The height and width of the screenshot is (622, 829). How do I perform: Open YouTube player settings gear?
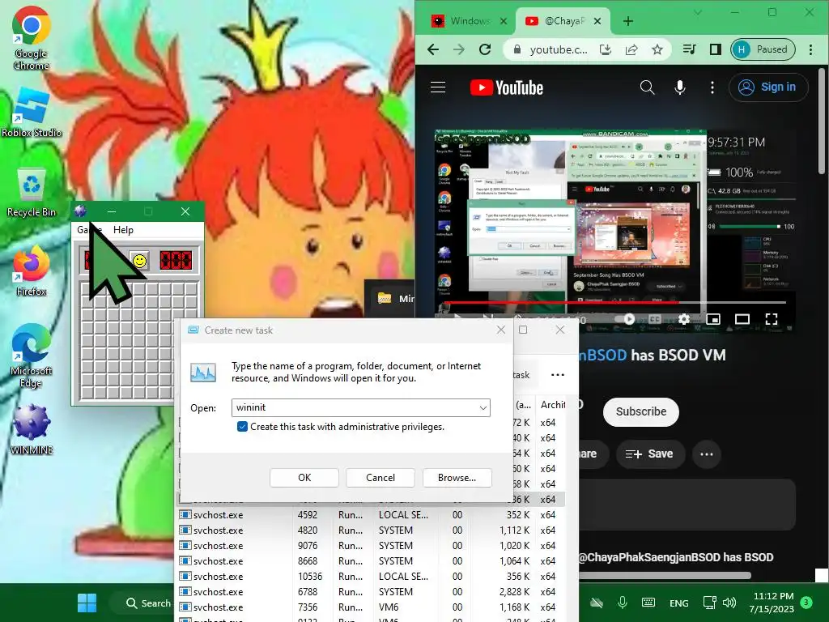(x=683, y=319)
